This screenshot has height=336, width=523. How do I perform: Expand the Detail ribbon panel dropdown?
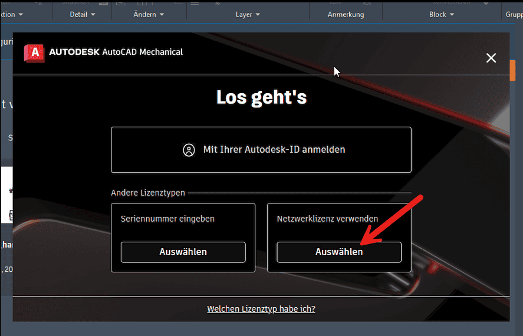click(x=83, y=15)
